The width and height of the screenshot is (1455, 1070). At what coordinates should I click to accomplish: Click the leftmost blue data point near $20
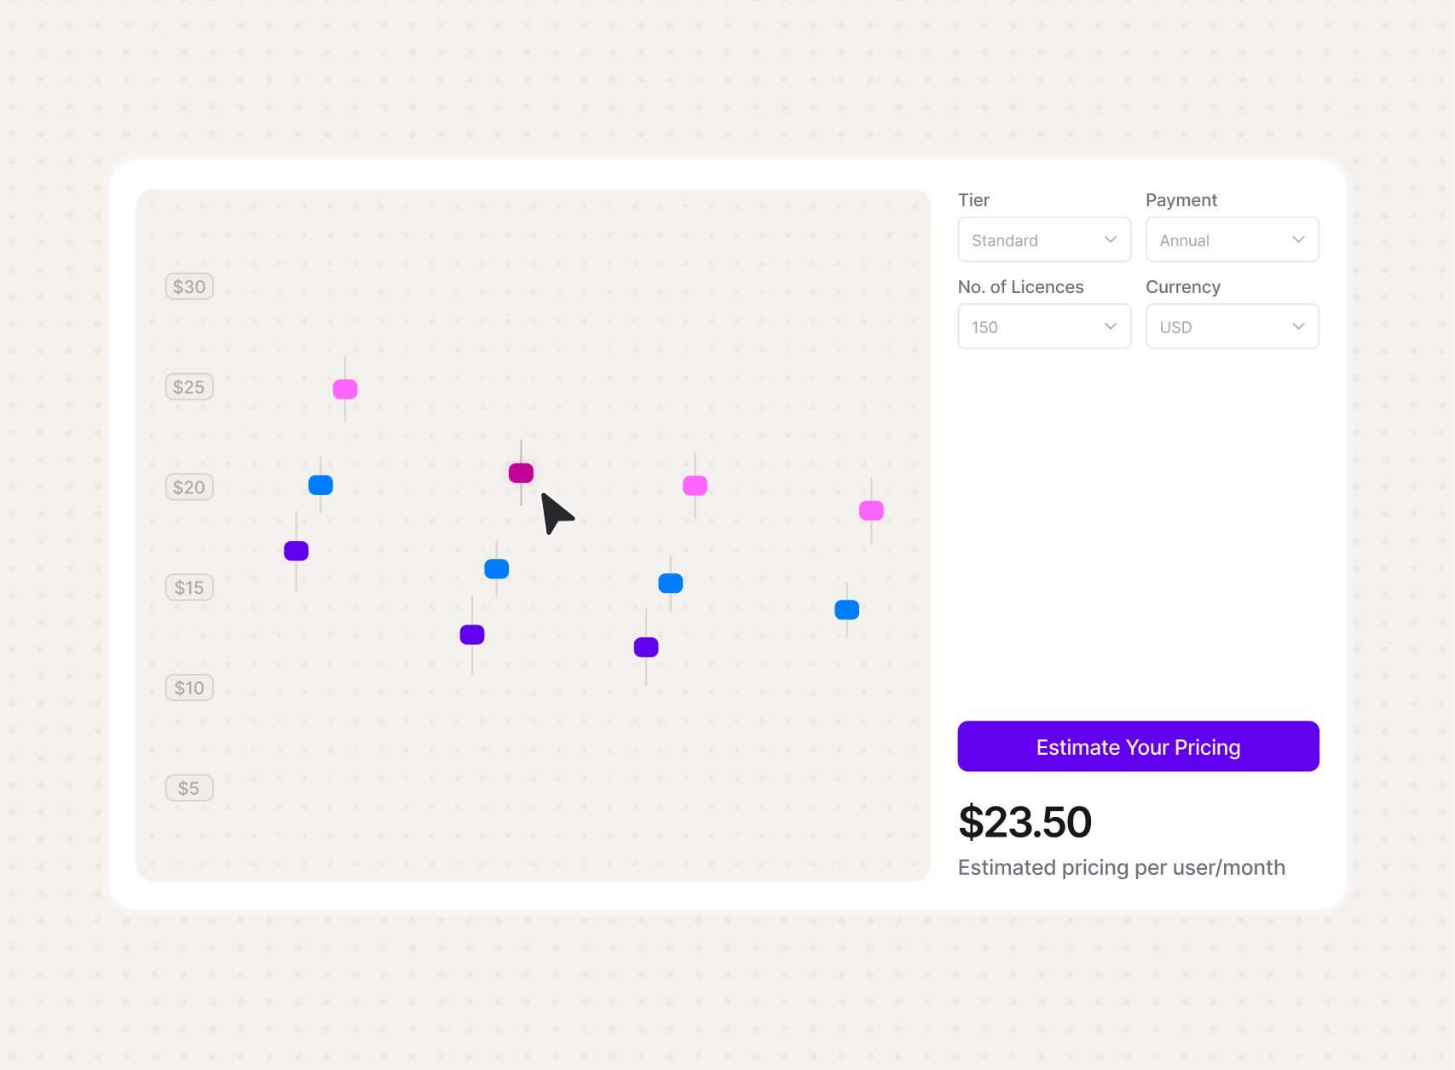click(x=320, y=485)
